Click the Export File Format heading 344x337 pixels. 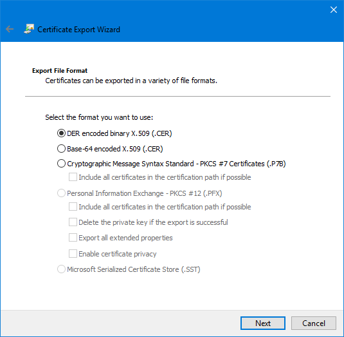tap(60, 71)
